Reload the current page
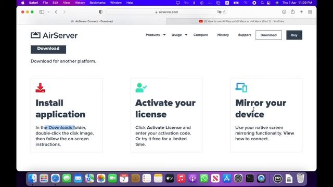 coord(224,12)
